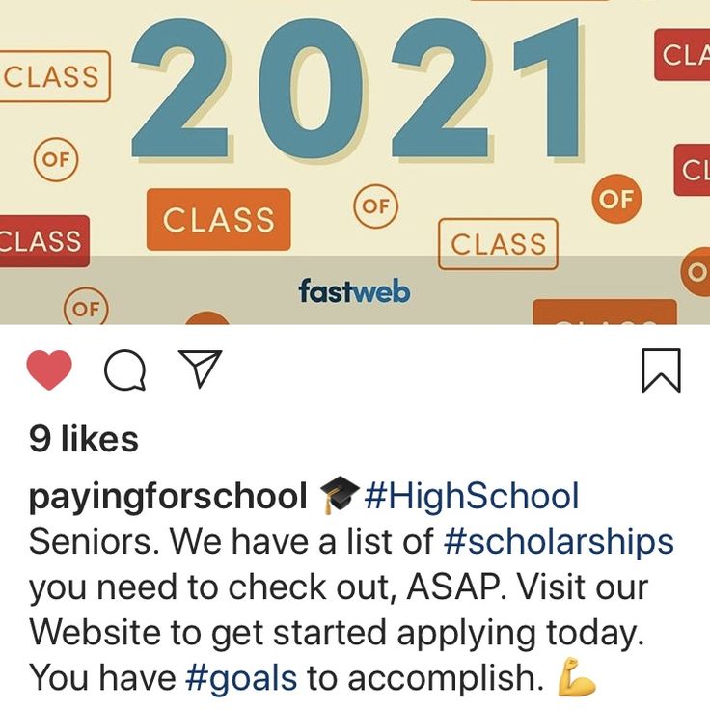Tap the graduation cap emoji
The image size is (710, 710).
[x=340, y=495]
